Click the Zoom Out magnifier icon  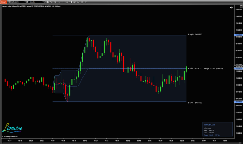click(59, 2)
